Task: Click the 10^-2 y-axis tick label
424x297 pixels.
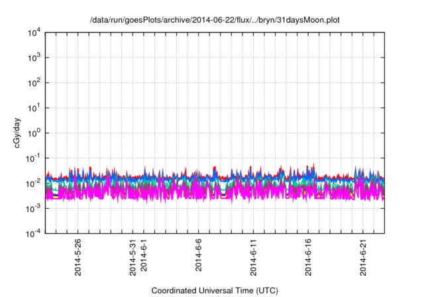Action: 33,183
